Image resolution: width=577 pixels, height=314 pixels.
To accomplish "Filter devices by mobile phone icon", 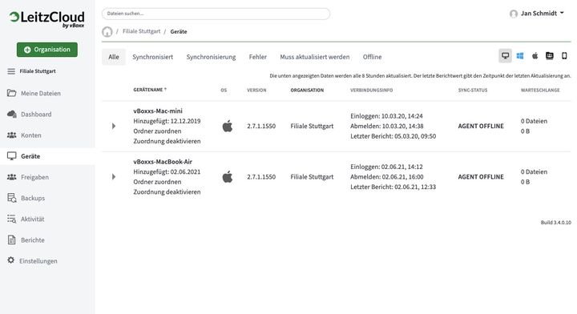I will 564,56.
